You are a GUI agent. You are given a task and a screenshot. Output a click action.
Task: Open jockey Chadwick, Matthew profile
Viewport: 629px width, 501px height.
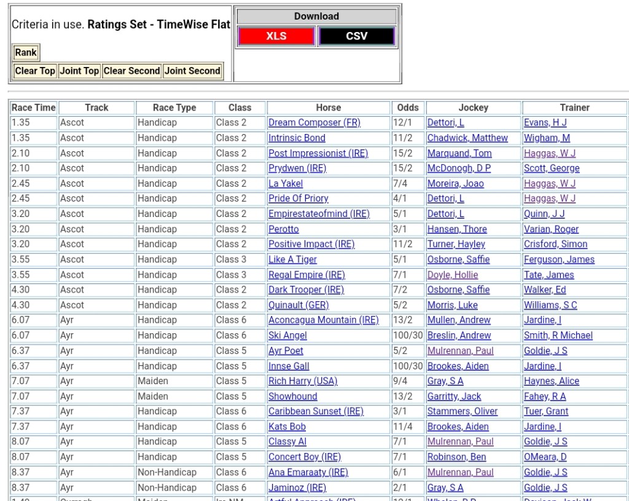coord(467,138)
